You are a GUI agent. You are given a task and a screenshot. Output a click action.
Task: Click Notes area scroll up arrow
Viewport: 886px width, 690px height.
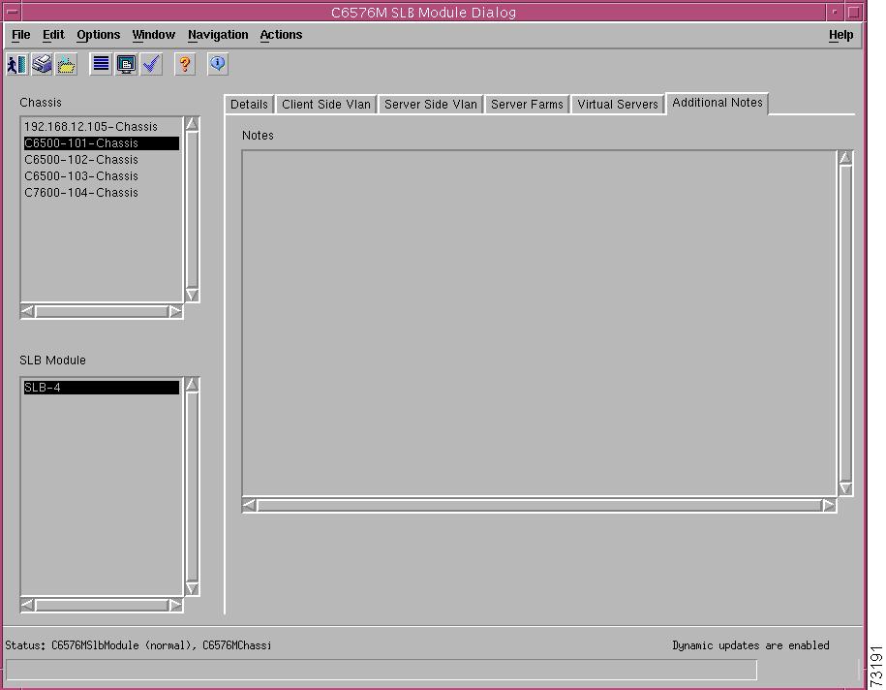845,158
